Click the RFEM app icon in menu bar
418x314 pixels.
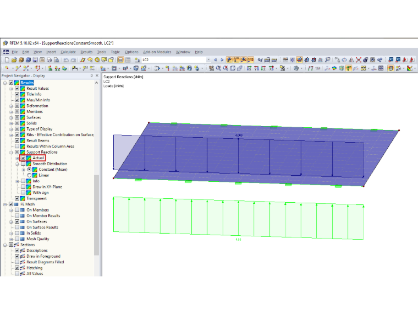(6, 52)
